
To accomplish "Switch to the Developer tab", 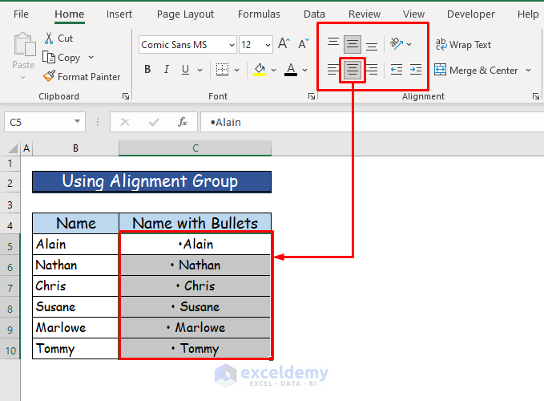I will tap(471, 14).
